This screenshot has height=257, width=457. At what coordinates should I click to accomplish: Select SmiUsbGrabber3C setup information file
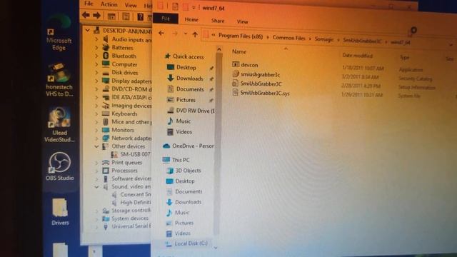pos(257,84)
